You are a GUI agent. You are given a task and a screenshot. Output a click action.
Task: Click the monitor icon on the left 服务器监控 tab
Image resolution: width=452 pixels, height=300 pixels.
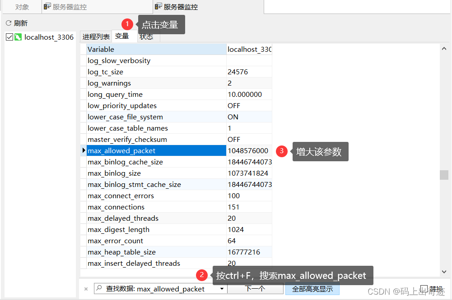(48, 6)
